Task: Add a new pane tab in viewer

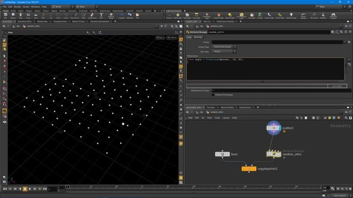Action: click(x=115, y=21)
